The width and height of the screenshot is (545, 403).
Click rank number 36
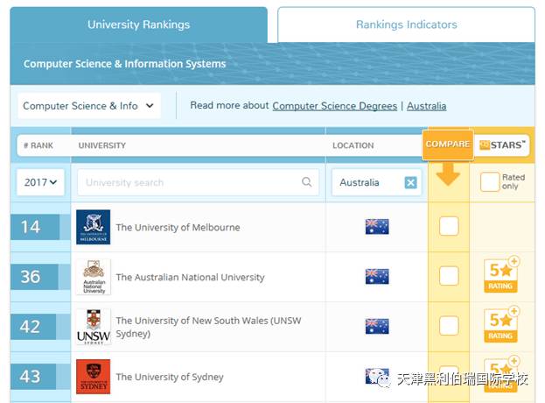[31, 277]
